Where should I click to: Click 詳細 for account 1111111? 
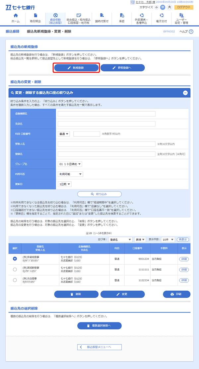coord(184,269)
